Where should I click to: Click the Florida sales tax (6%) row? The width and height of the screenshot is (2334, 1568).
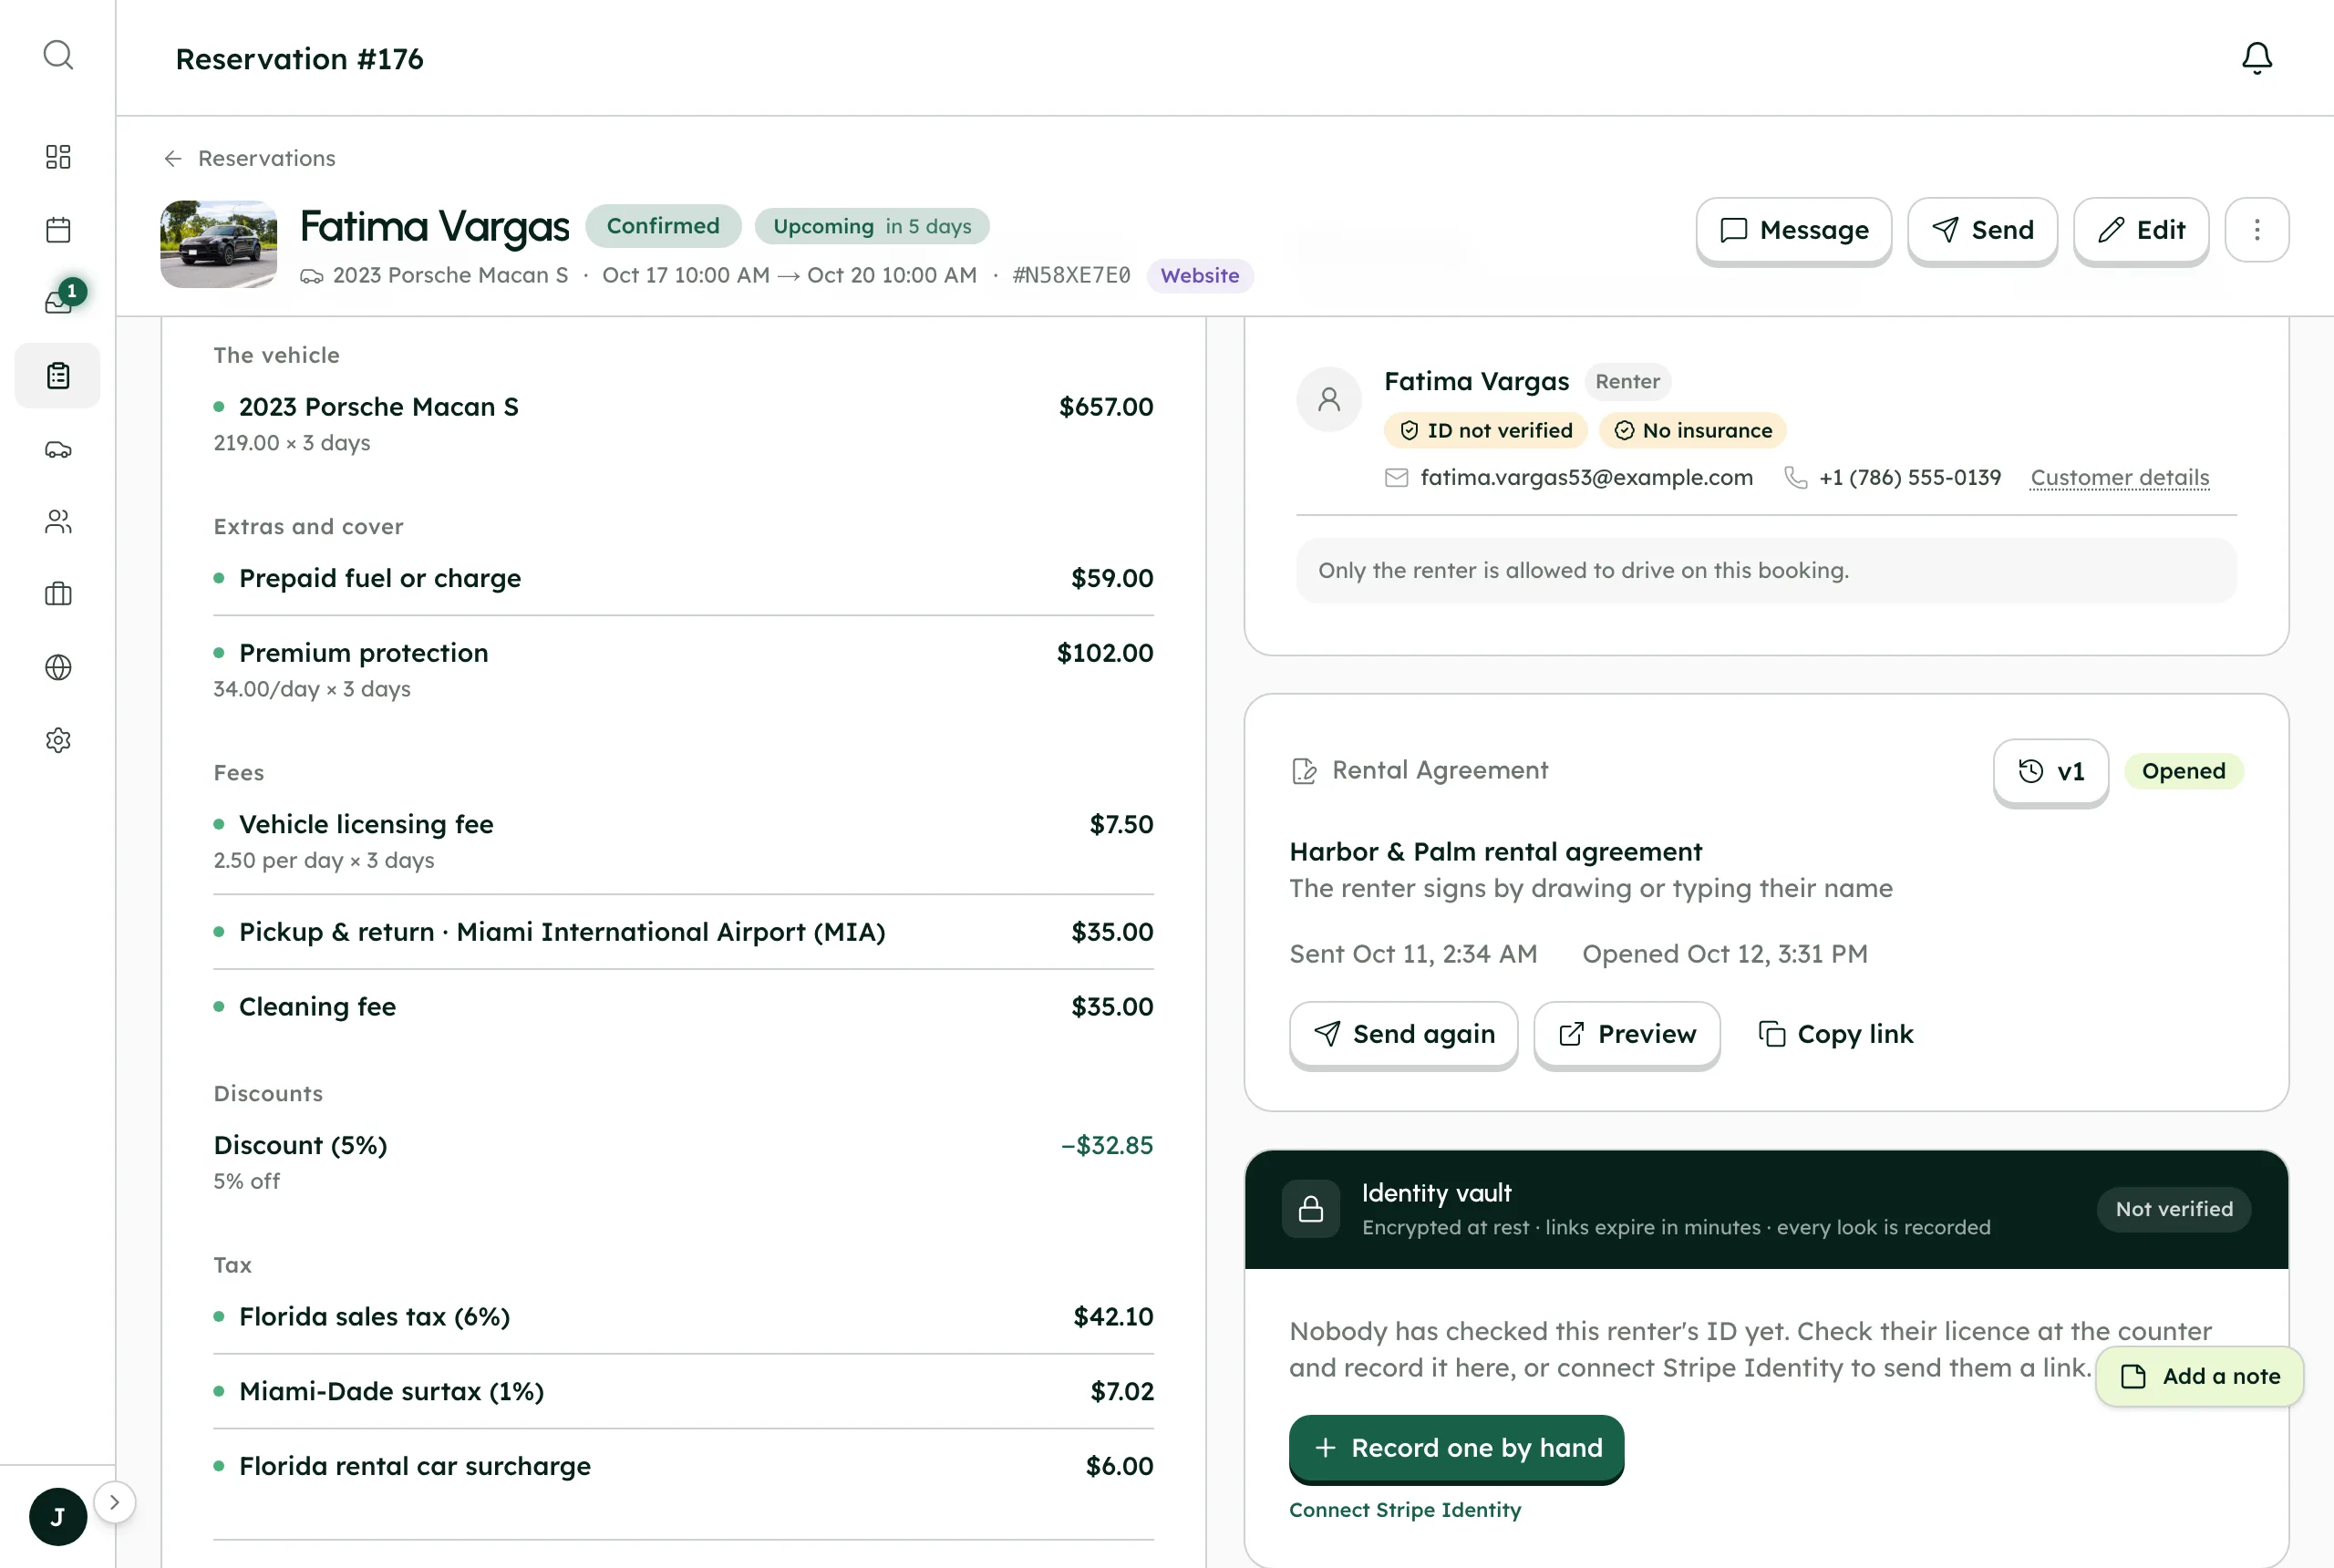click(683, 1317)
